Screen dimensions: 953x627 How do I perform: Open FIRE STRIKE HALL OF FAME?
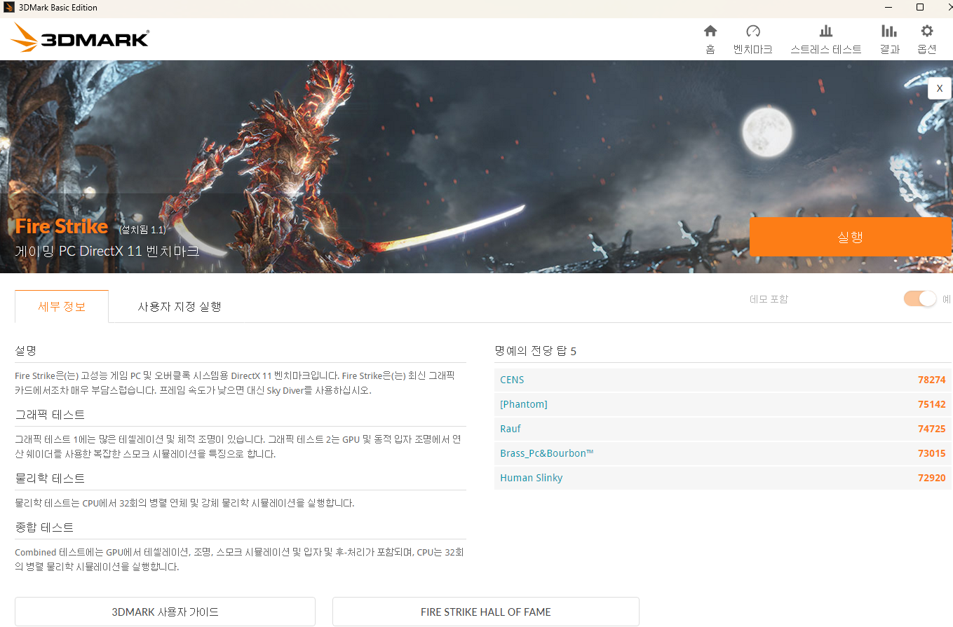point(485,612)
